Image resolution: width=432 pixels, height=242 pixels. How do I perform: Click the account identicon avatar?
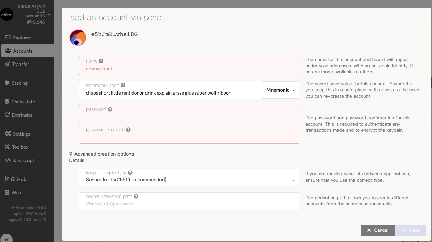tap(78, 38)
